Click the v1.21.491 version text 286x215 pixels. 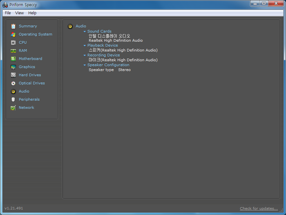point(14,208)
